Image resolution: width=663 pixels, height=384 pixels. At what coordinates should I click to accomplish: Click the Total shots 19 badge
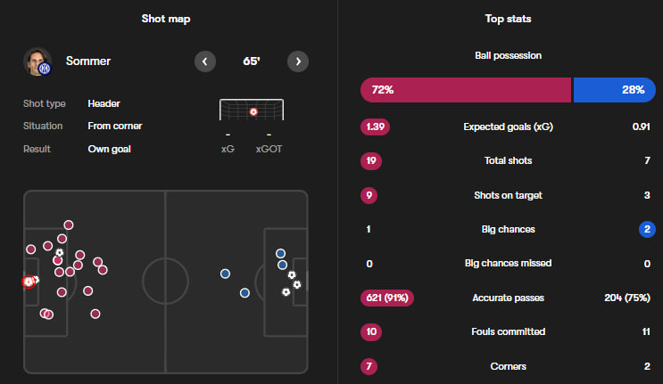click(x=371, y=160)
